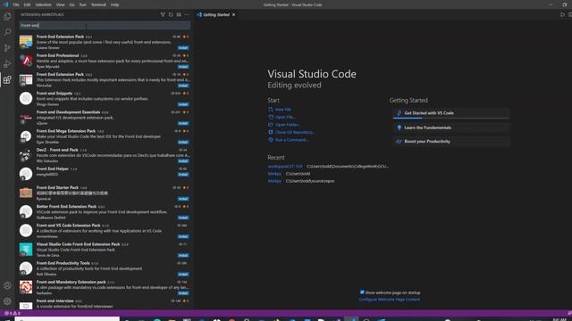Select Better Front End Extension Pack title
This screenshot has width=572, height=321.
[66, 206]
